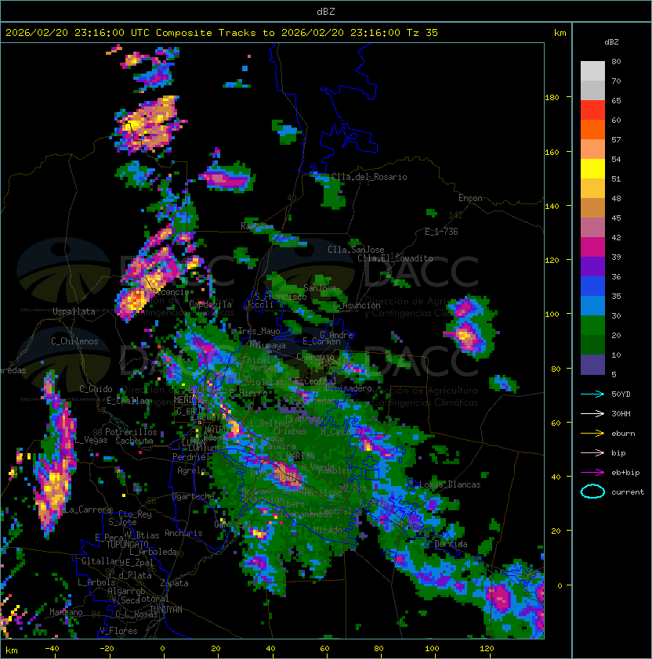Click the 'E_1-736' map label
Screen dimensions: 652x659
(441, 232)
